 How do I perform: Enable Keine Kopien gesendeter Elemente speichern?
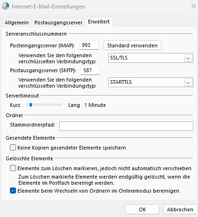(13, 148)
